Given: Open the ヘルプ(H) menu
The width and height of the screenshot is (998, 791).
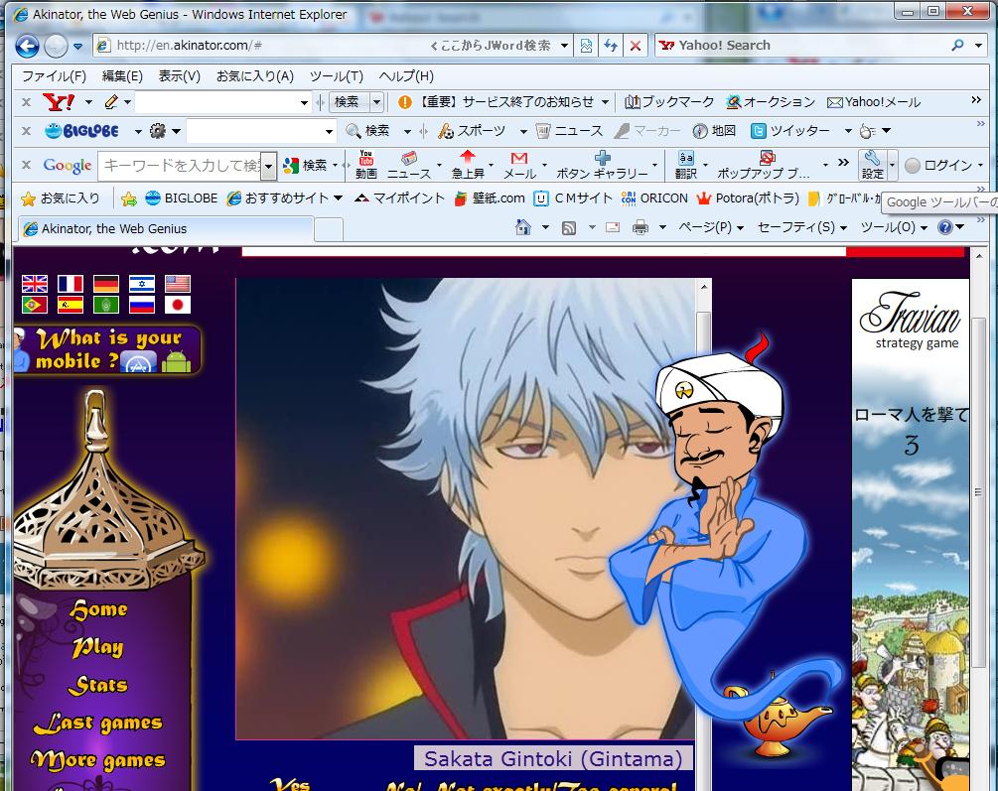Looking at the screenshot, I should click(406, 76).
